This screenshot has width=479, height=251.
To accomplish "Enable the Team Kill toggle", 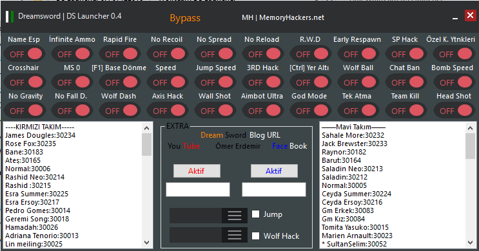I will click(406, 111).
